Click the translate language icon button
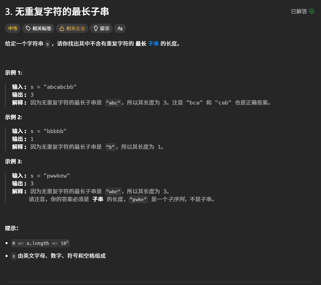 coord(120,28)
